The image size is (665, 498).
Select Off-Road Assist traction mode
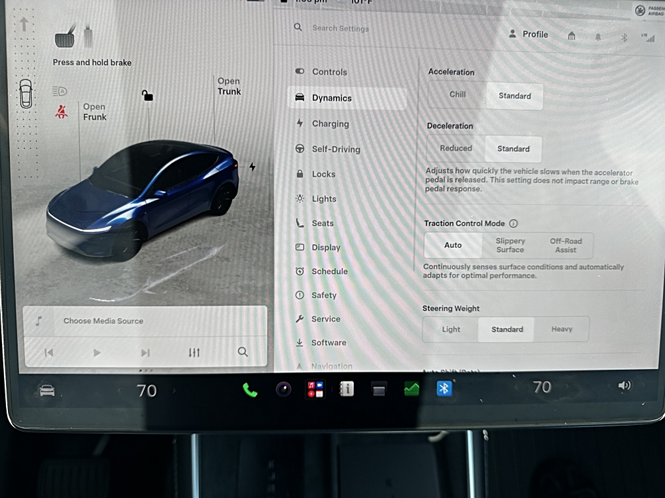(x=566, y=245)
